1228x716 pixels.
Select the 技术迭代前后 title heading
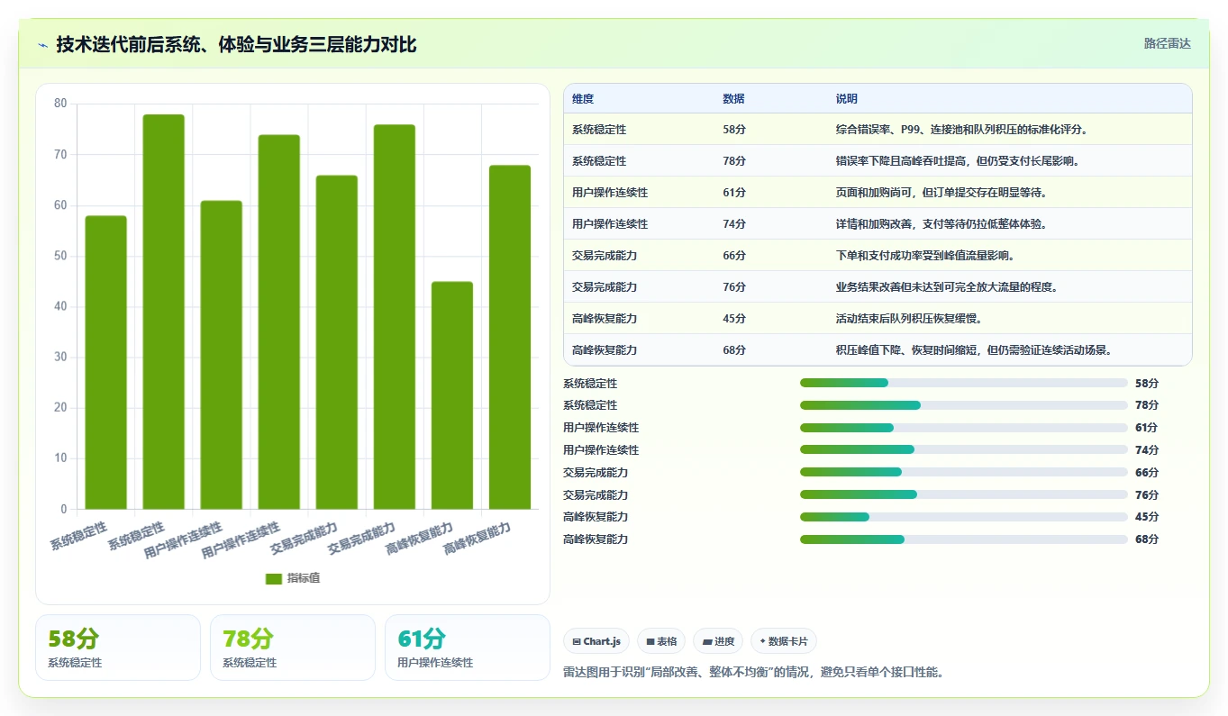[x=236, y=44]
